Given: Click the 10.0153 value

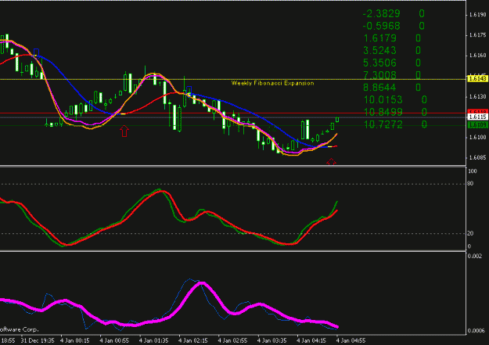Looking at the screenshot, I should point(383,100).
